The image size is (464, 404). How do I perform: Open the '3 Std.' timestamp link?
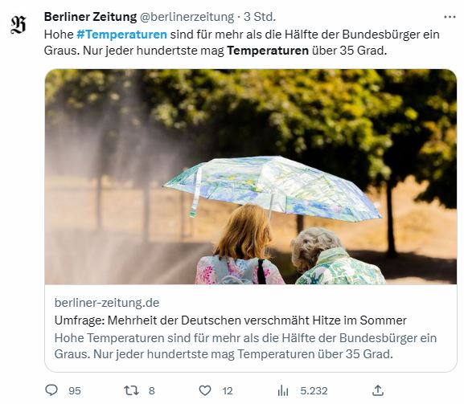coord(260,17)
